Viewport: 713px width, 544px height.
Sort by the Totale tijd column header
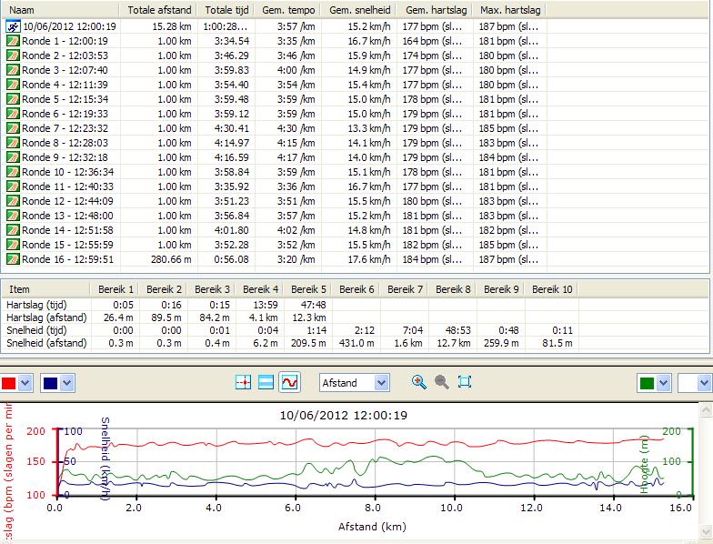(x=226, y=10)
